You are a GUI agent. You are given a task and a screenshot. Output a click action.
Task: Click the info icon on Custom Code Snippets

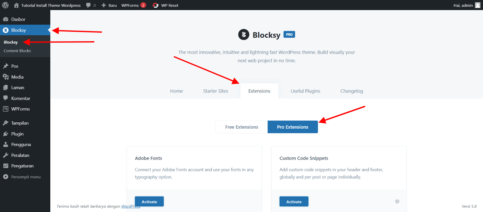397,201
